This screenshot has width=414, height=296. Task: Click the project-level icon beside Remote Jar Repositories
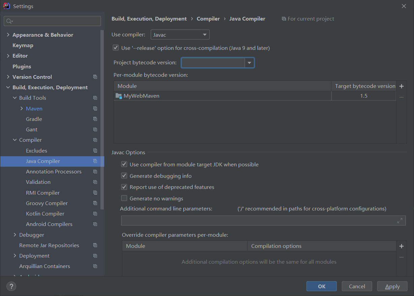[x=95, y=245]
